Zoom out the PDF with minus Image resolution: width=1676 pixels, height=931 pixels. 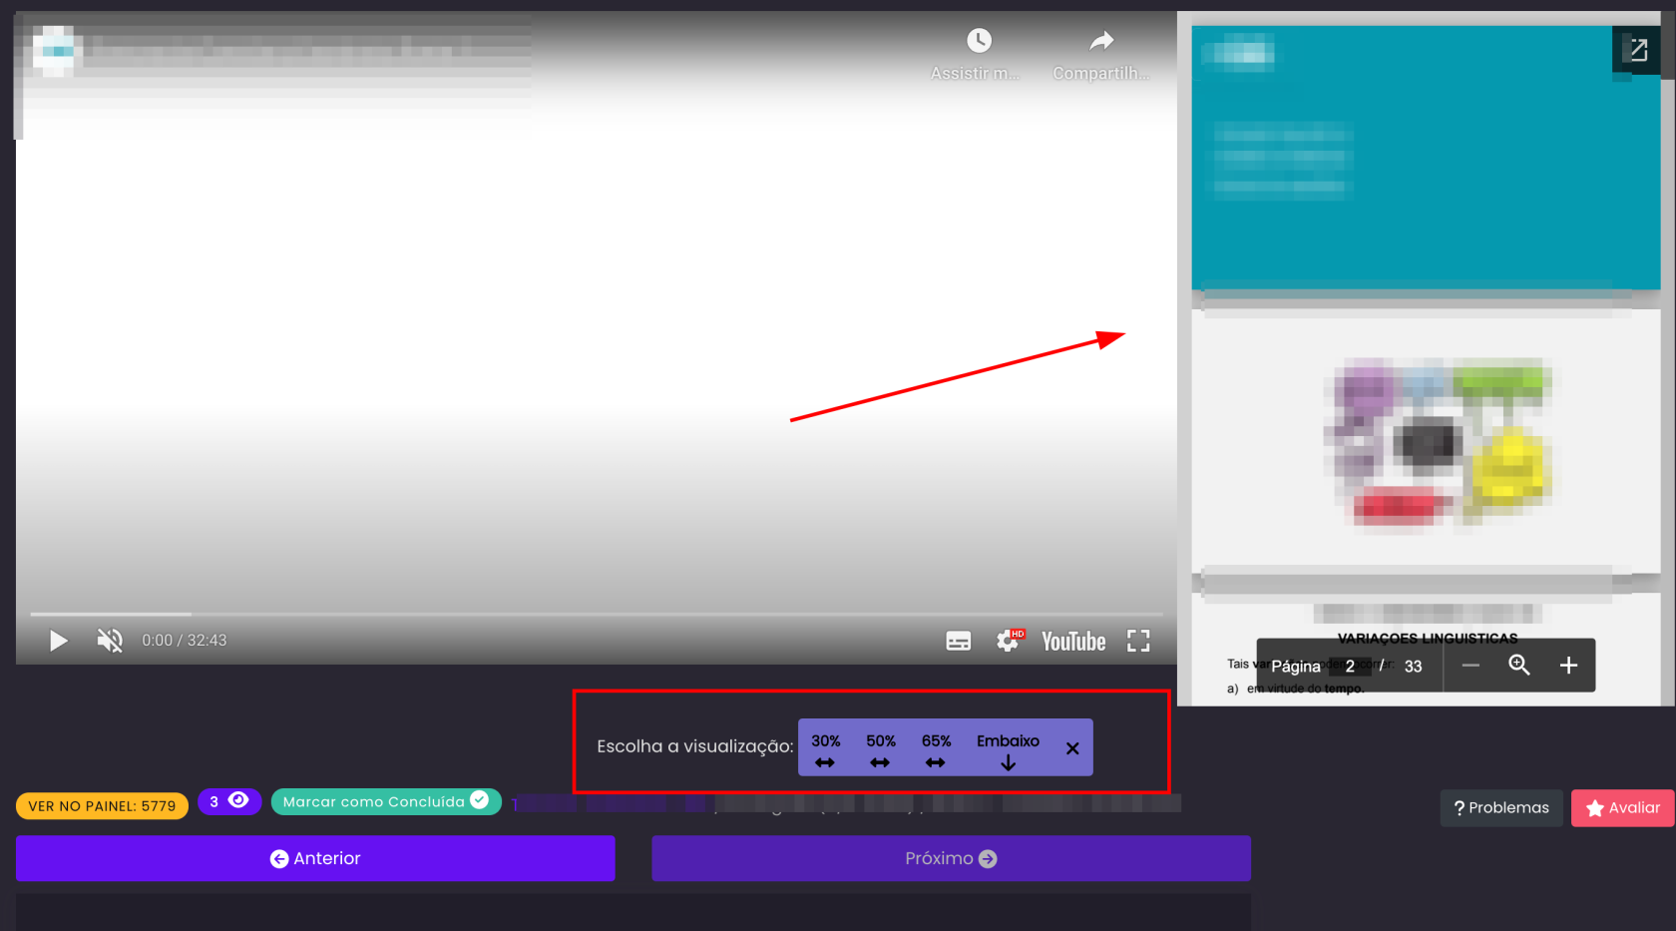(1470, 666)
